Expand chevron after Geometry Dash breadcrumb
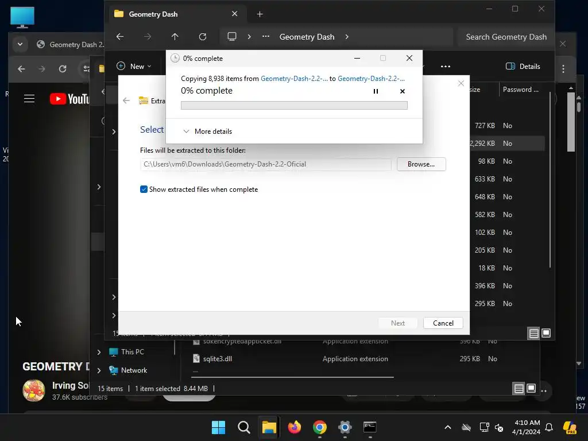The height and width of the screenshot is (441, 588). 347,37
